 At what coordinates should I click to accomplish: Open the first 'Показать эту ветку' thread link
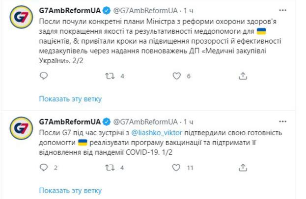70,99
